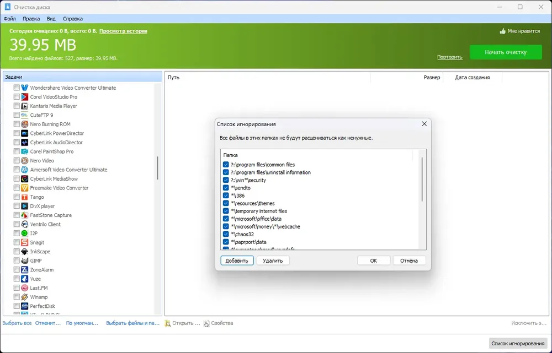
Task: Click the GIMP mascot icon
Action: coord(24,260)
